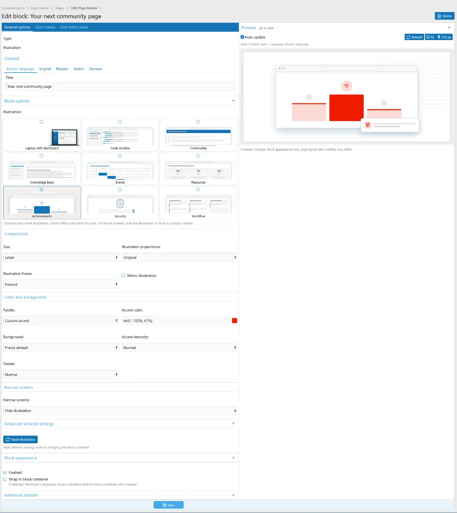Viewport: 457px width, 513px height.
Task: Select the Master language content tab
Action: point(20,69)
